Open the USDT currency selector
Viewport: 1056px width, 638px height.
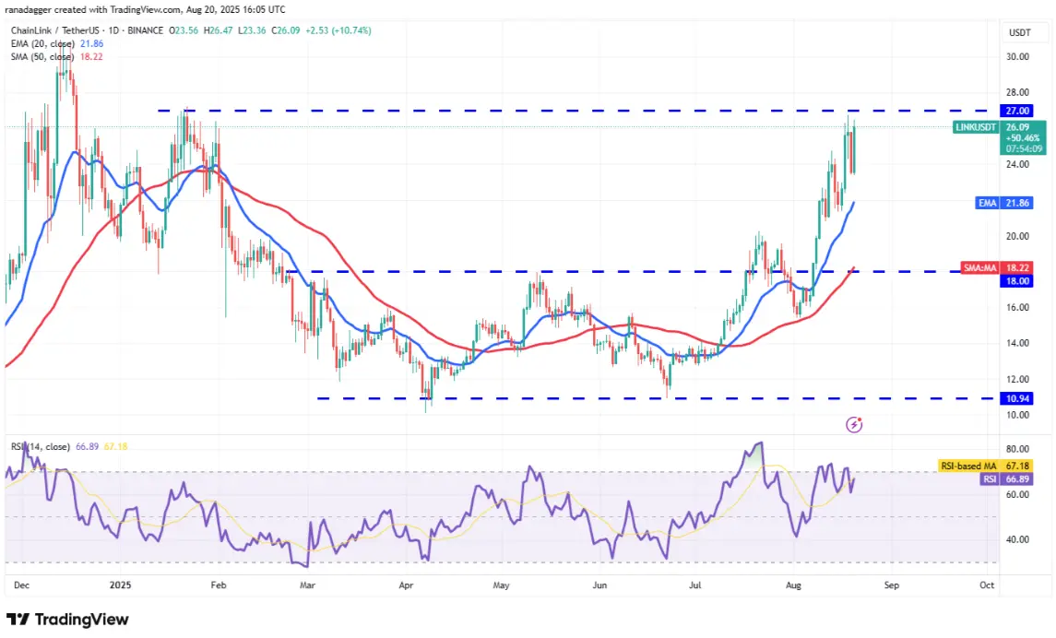point(1020,33)
